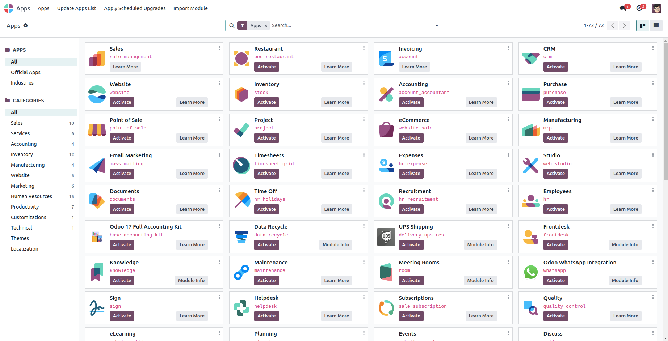Go to the previous page of apps
The height and width of the screenshot is (341, 668).
pos(613,25)
